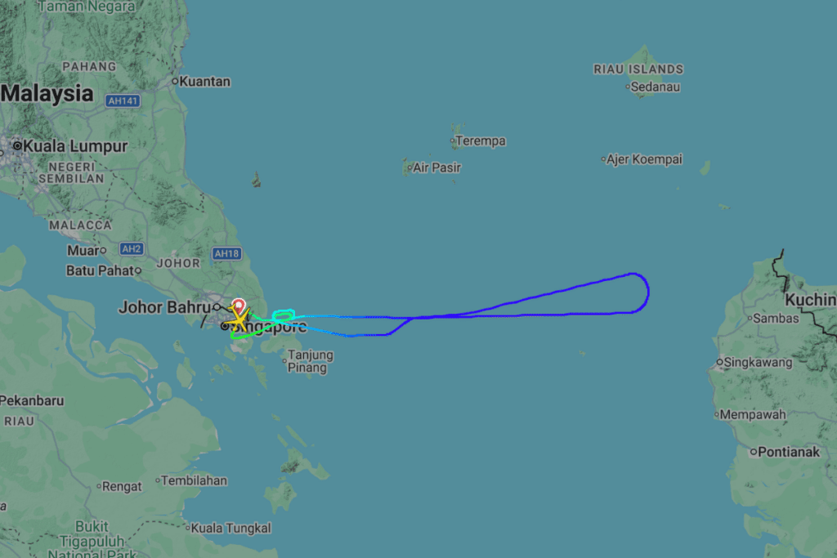Click the cyan holding-pattern loop of flight track
Viewport: 837px width, 558px height.
tap(284, 315)
